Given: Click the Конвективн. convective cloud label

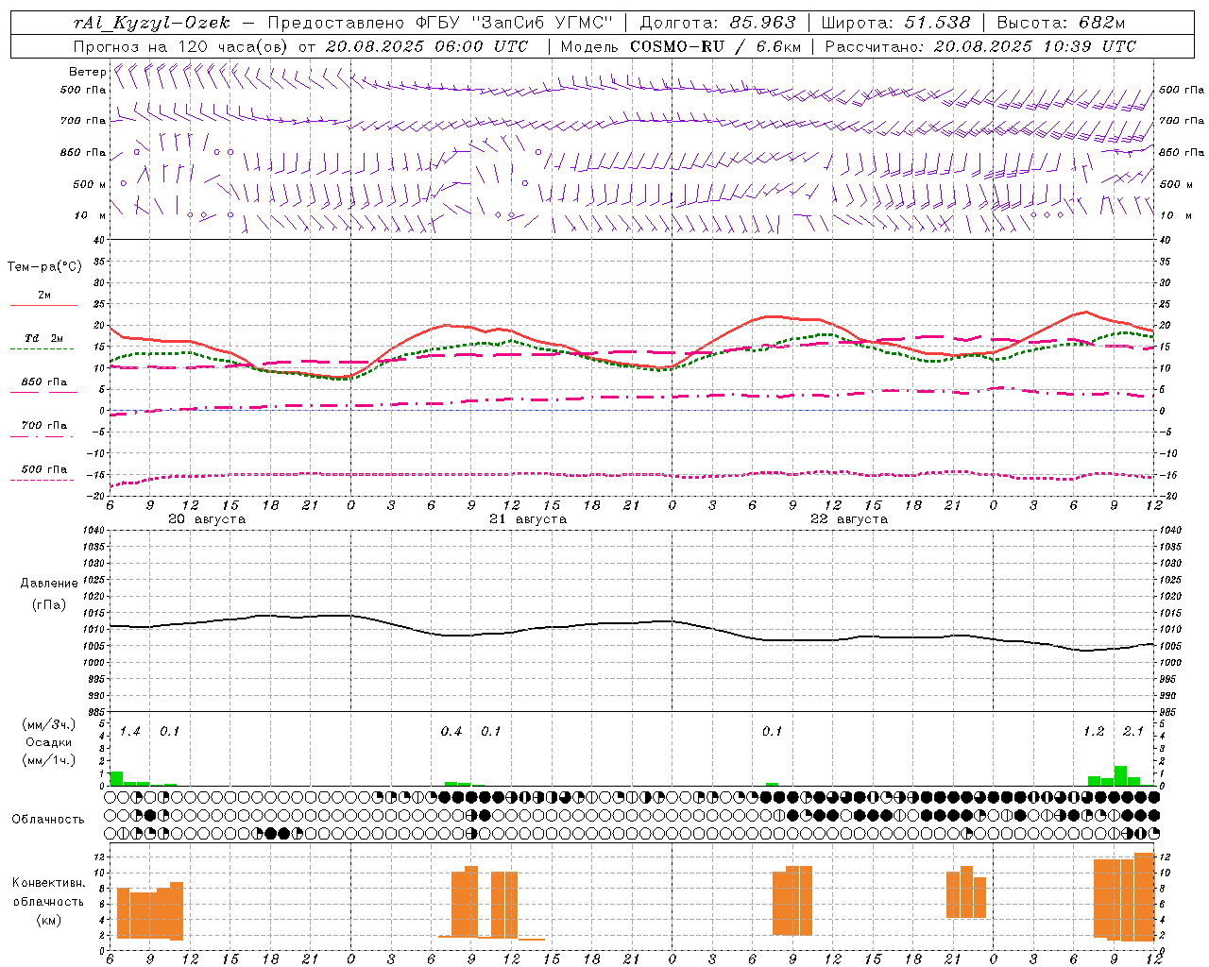Looking at the screenshot, I should [x=48, y=883].
